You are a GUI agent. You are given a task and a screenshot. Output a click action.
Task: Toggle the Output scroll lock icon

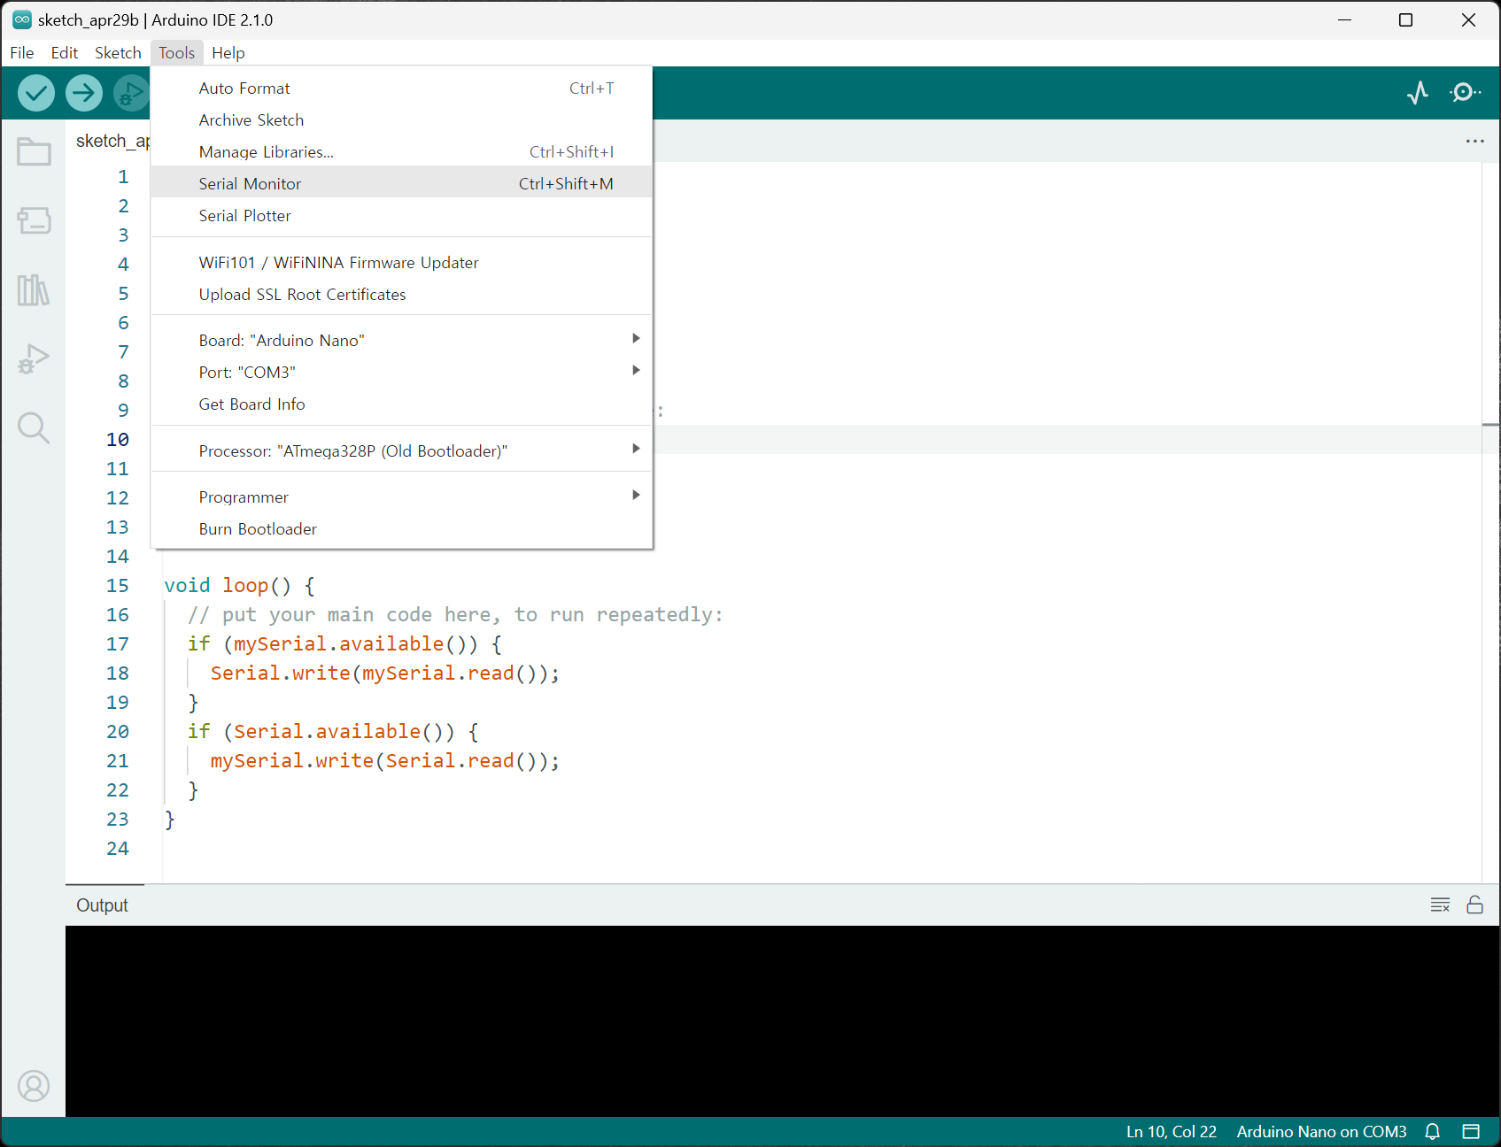click(x=1475, y=905)
